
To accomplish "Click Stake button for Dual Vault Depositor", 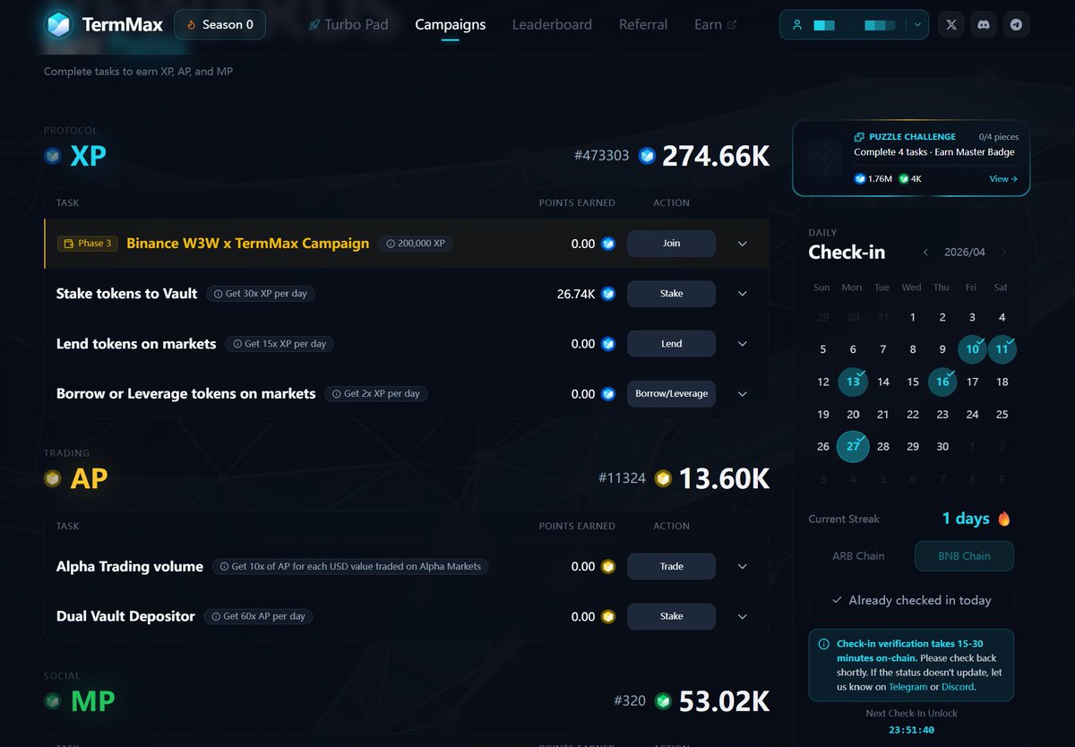I will [x=671, y=616].
